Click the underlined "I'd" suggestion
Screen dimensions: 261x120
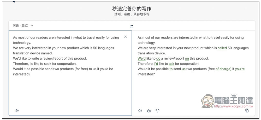156,64
